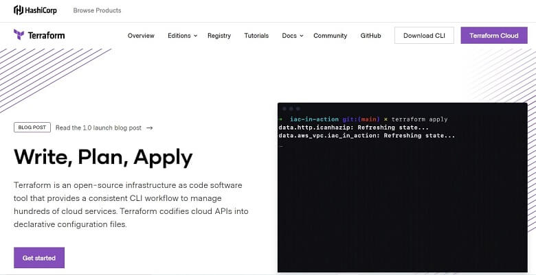This screenshot has height=275, width=536.
Task: Expand the Editions dropdown
Action: pos(183,36)
